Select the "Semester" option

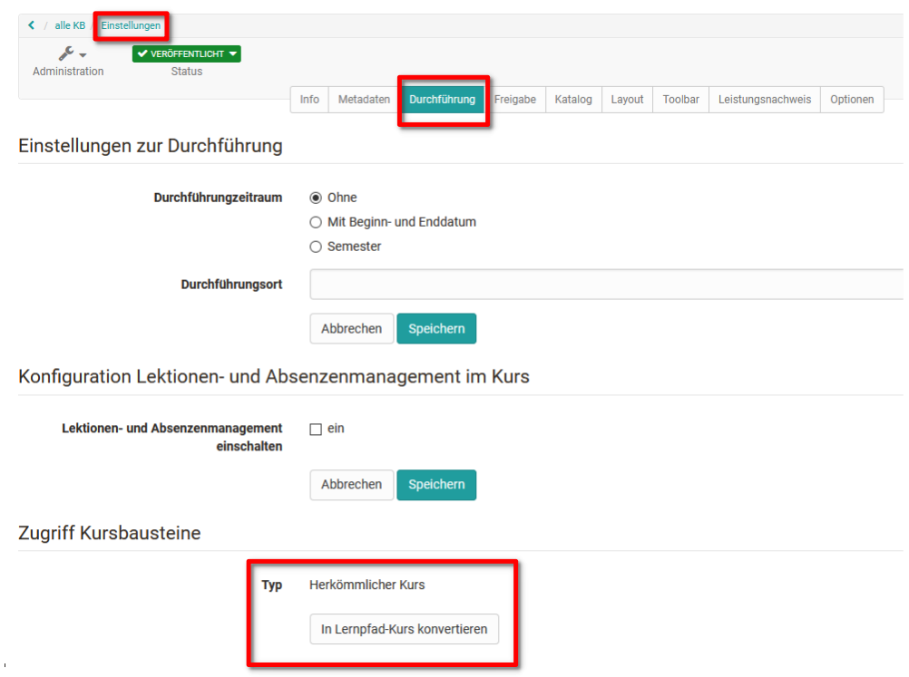pyautogui.click(x=316, y=247)
